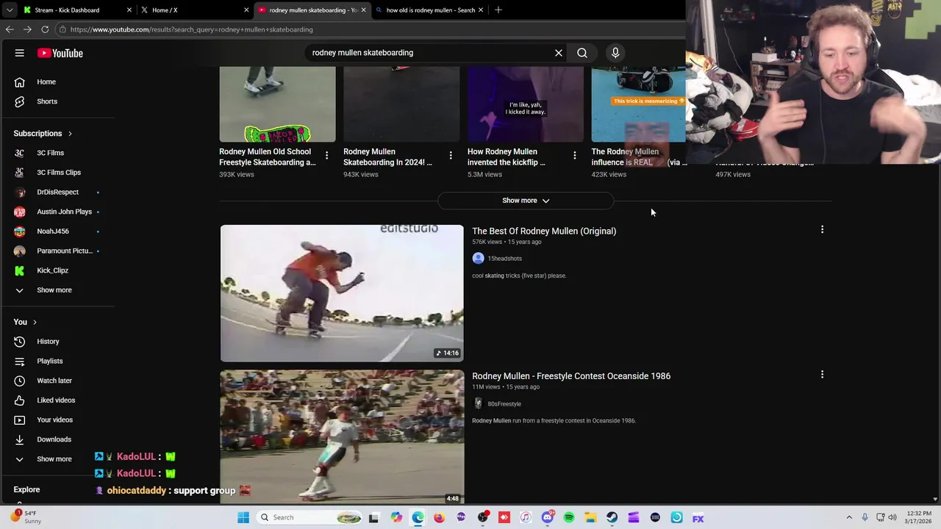941x529 pixels.
Task: Open the Windows Start menu
Action: tap(243, 517)
